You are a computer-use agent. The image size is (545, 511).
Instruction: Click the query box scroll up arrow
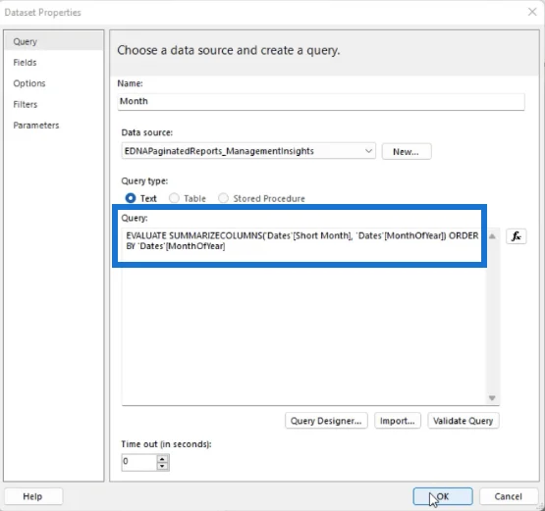492,236
